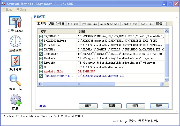180x126 pixels.
Task: Select the IMJPMIG.EXE /Spoil data cell
Action: pyautogui.click(x=121, y=36)
